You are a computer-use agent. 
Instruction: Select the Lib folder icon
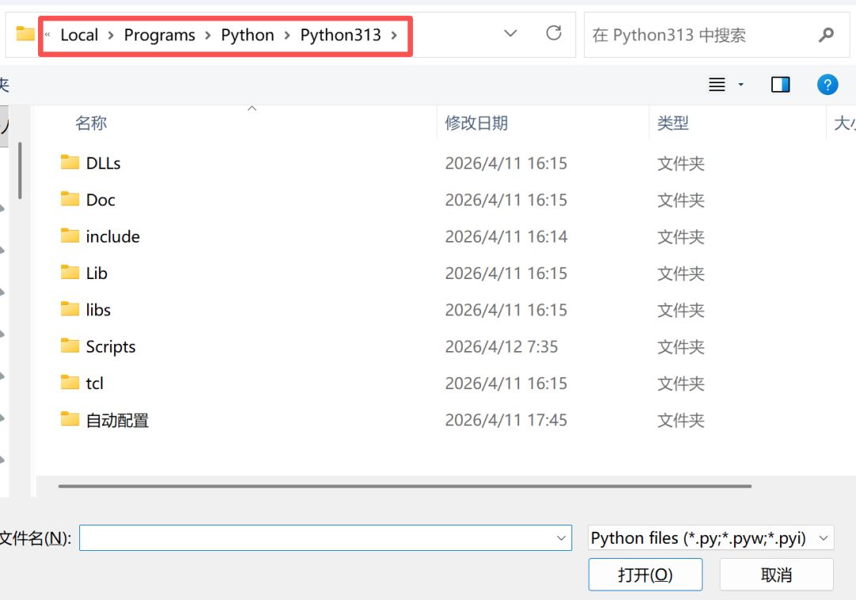coord(70,272)
